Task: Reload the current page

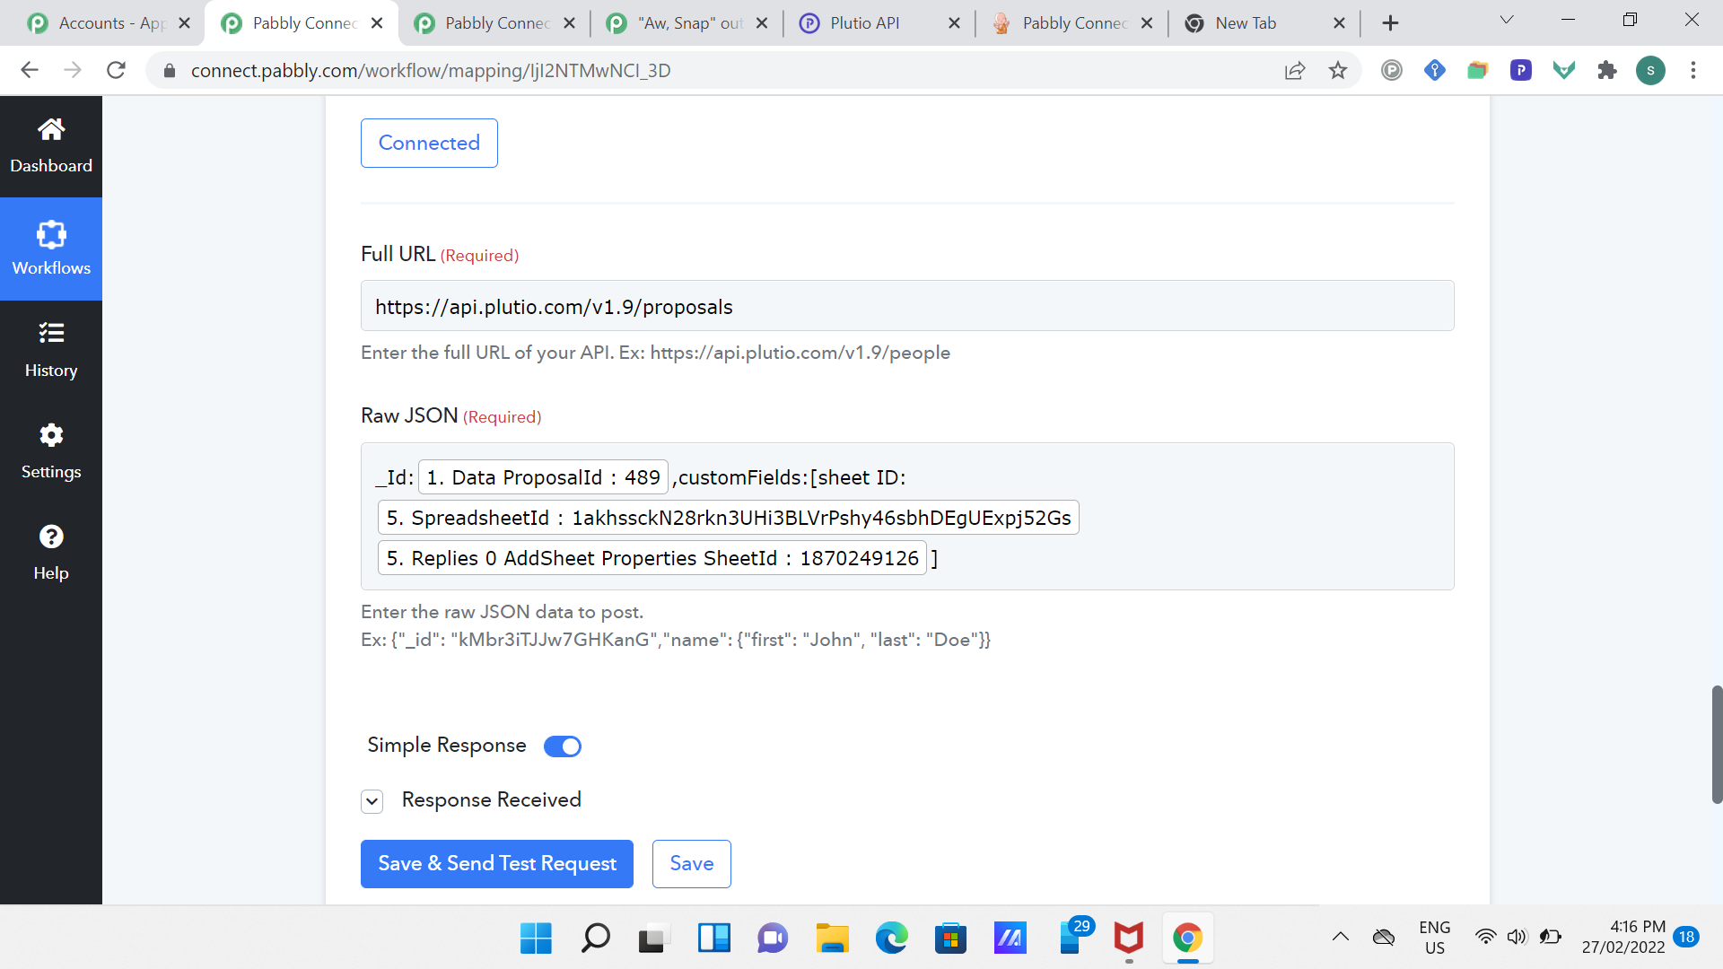Action: [x=116, y=70]
